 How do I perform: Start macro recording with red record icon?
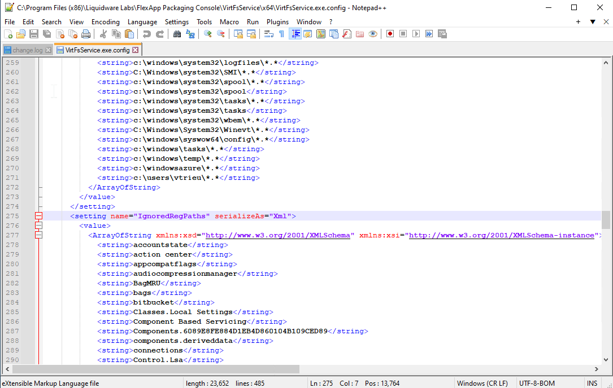click(x=390, y=34)
